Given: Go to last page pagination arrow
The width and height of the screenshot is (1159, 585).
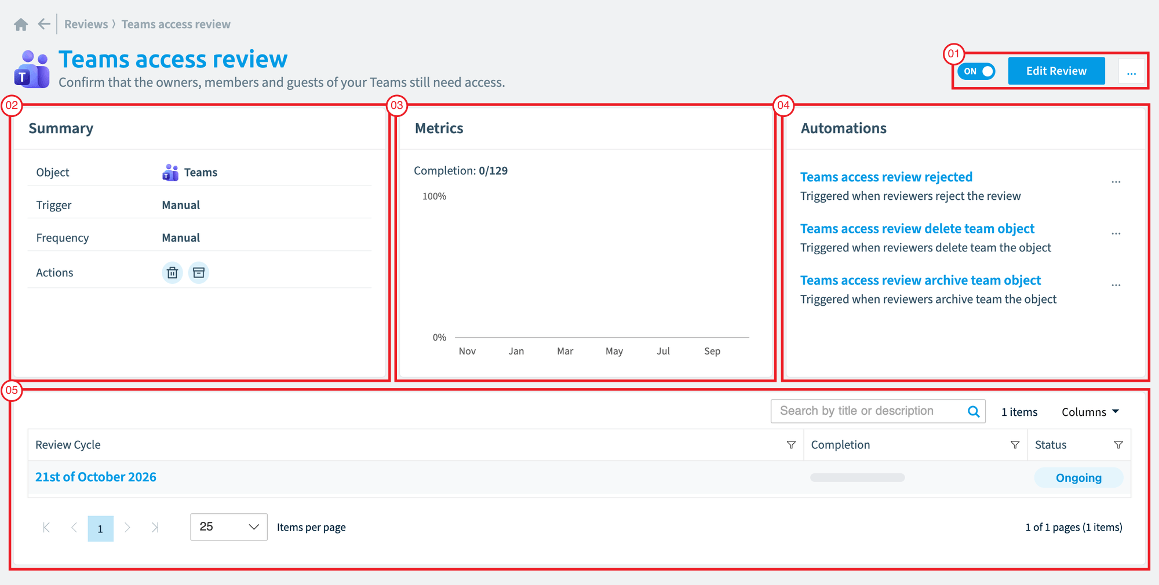Looking at the screenshot, I should point(155,527).
